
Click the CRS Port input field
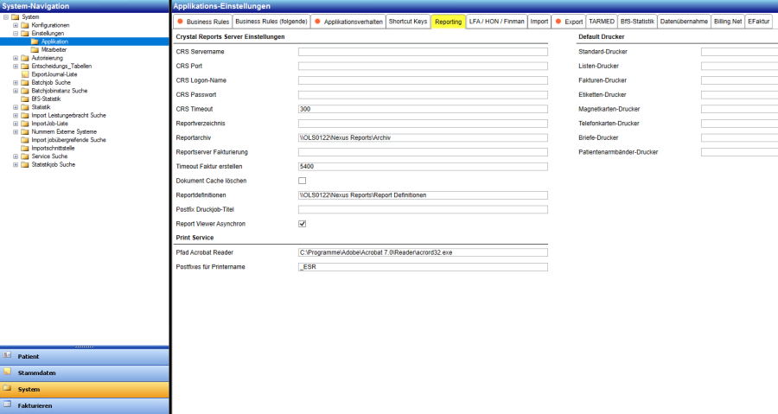pyautogui.click(x=423, y=66)
